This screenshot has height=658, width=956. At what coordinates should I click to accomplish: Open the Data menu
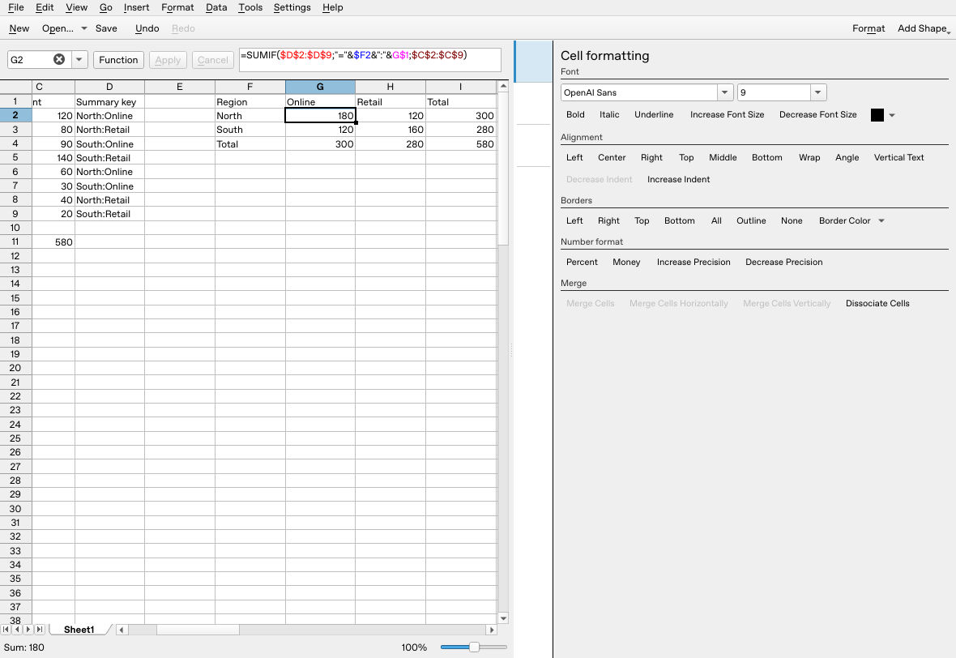216,7
